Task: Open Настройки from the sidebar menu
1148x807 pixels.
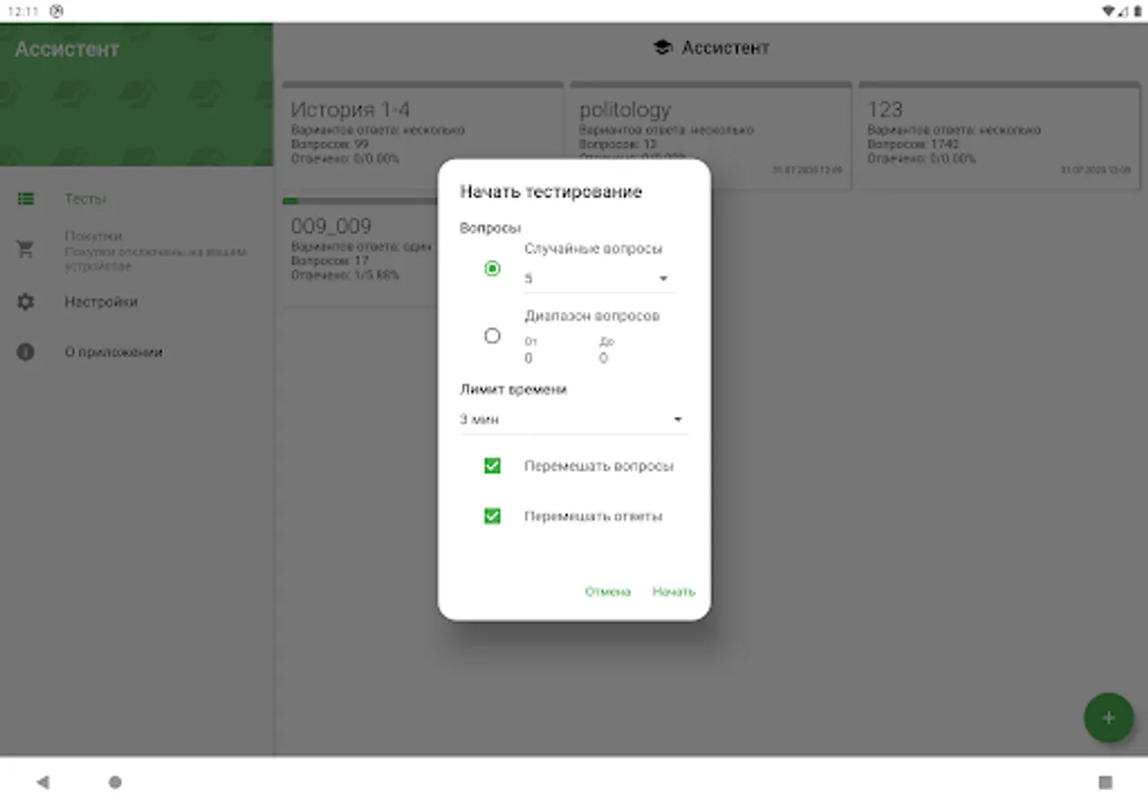Action: pos(100,302)
